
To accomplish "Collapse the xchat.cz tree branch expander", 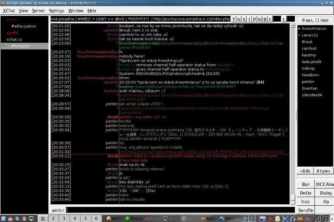I will [5, 46].
